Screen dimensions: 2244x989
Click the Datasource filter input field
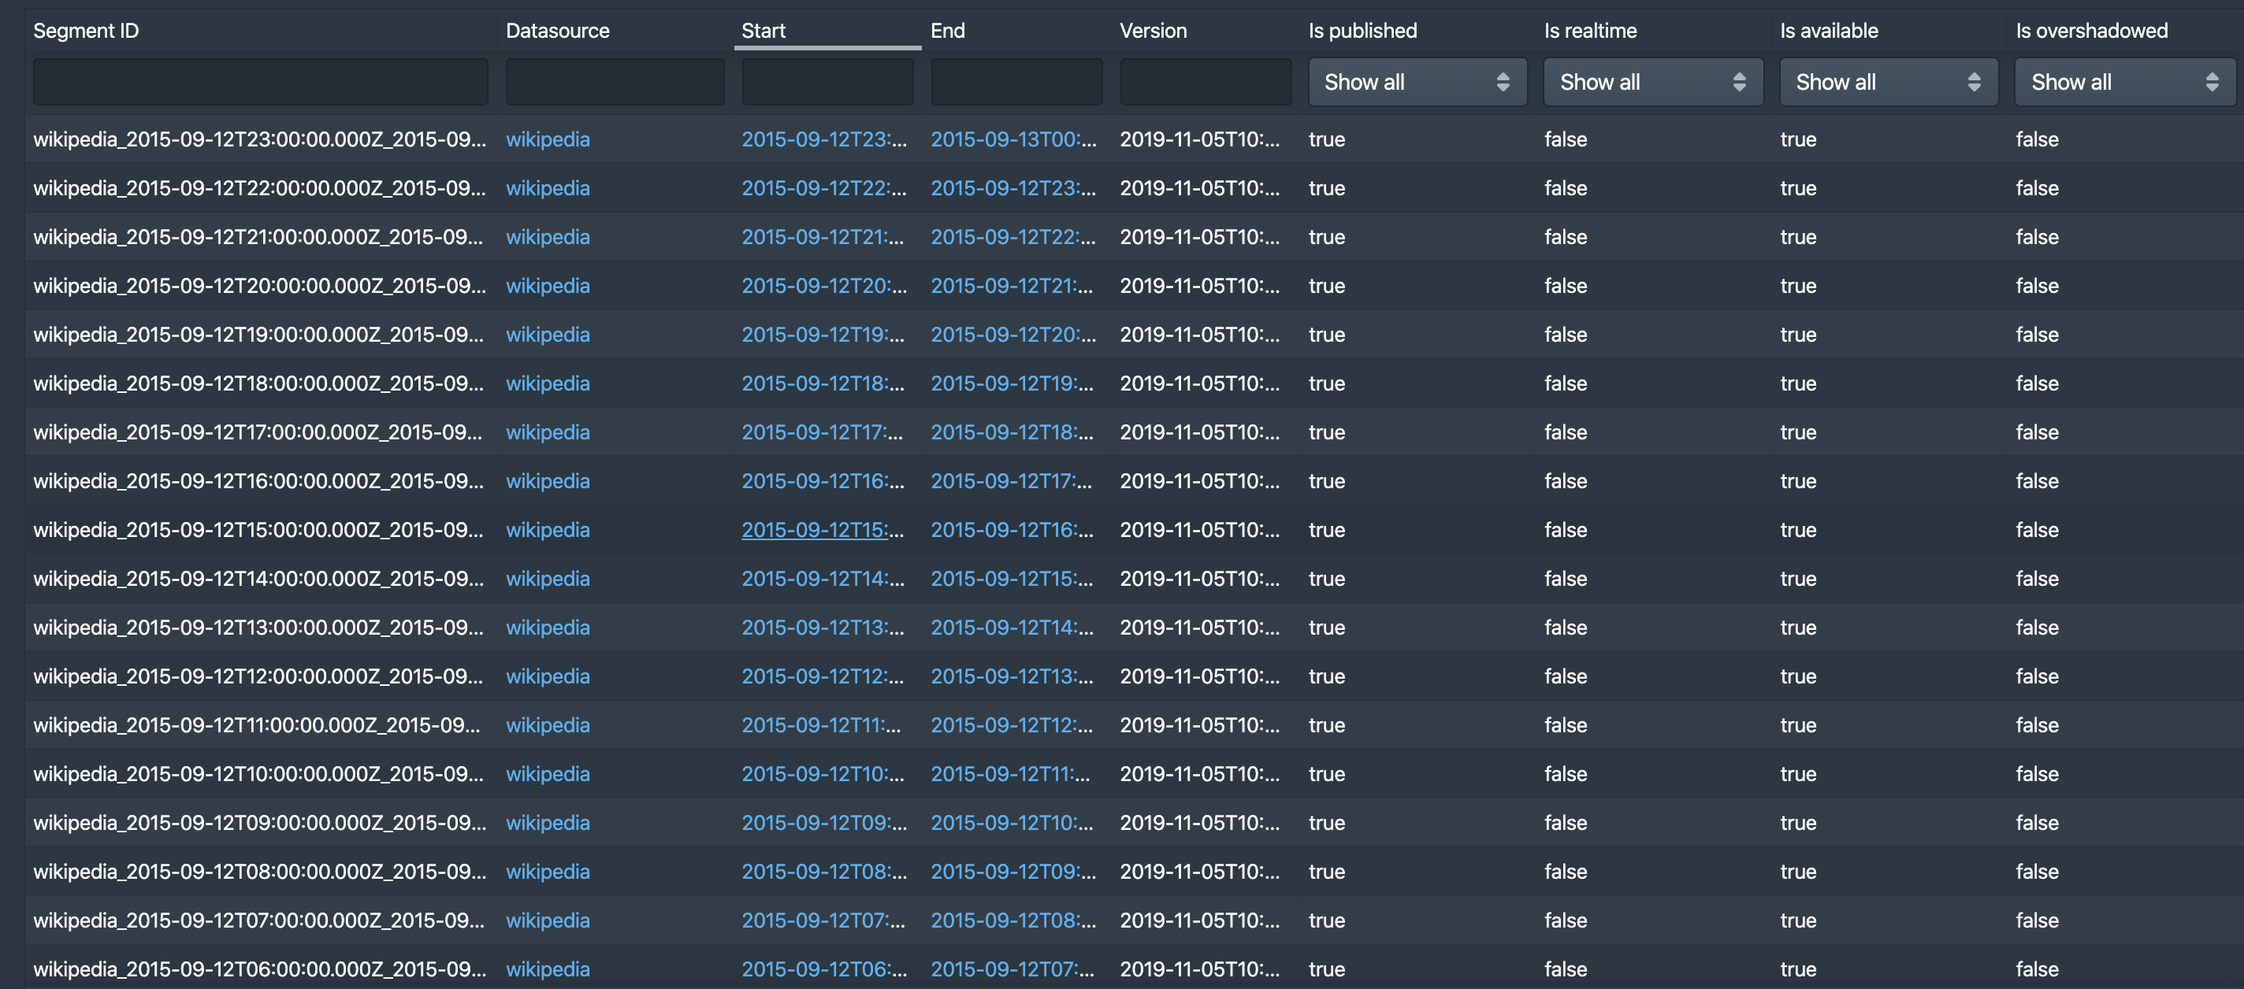pos(614,82)
